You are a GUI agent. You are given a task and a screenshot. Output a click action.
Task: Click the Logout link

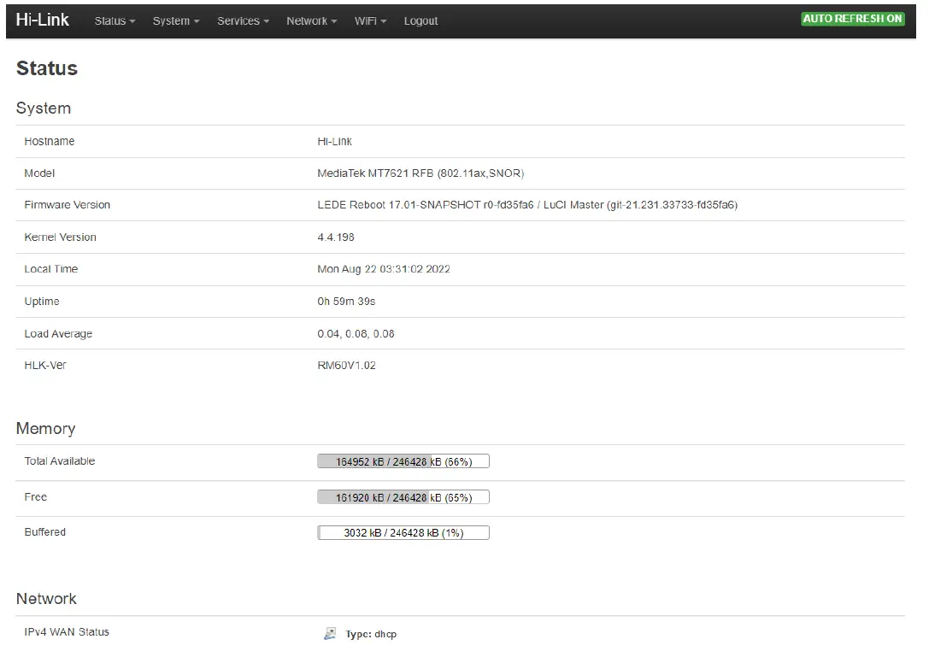[x=420, y=21]
